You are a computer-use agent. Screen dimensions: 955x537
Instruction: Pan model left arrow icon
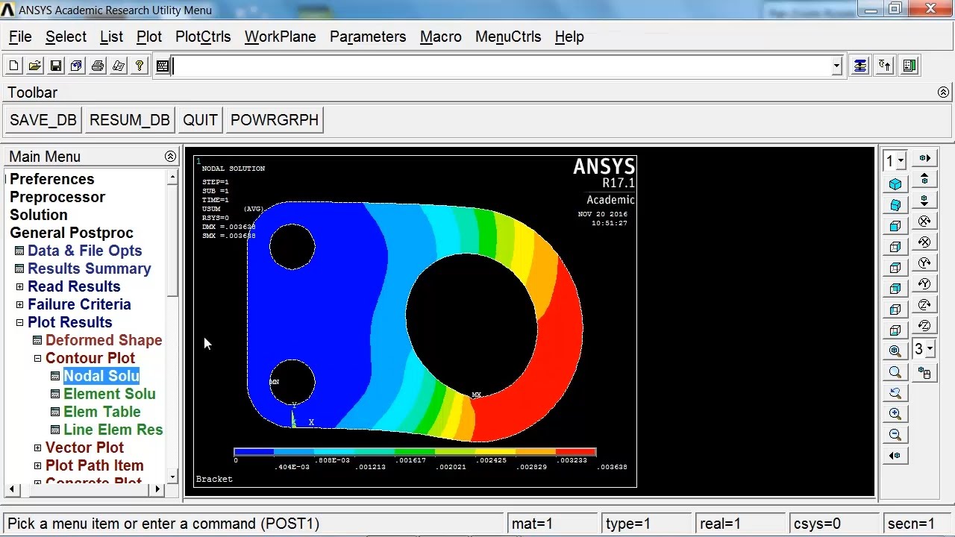click(895, 456)
